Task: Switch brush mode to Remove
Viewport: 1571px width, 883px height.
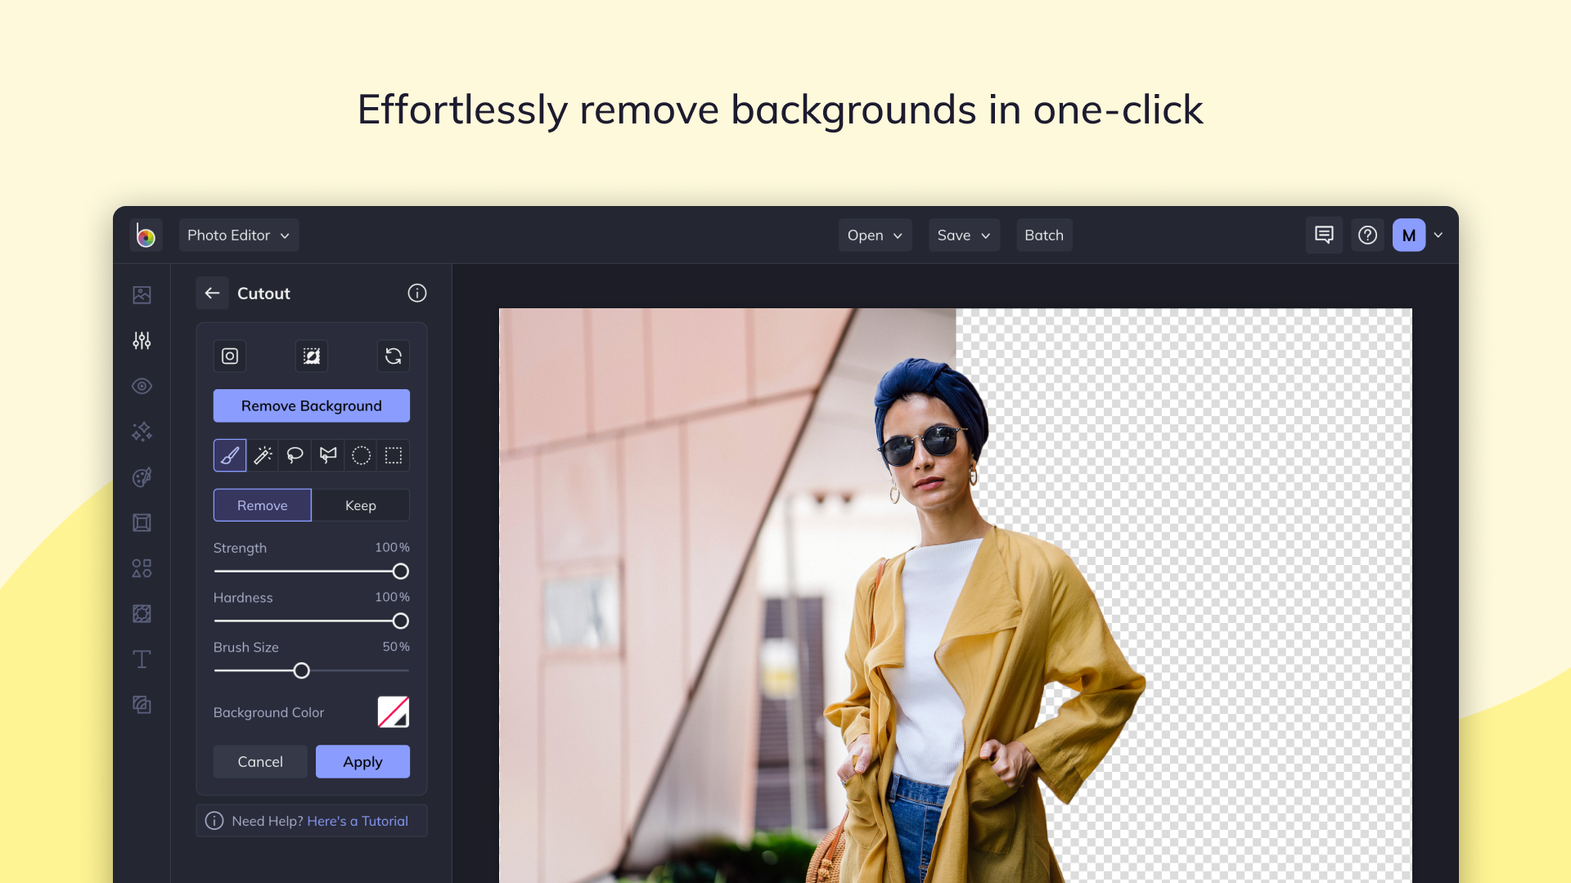Action: point(263,505)
